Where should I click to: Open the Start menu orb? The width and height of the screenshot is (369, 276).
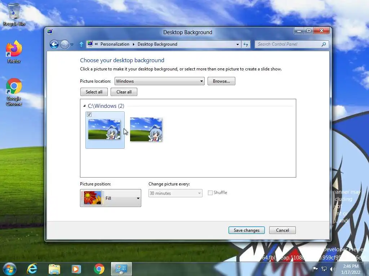[10, 269]
